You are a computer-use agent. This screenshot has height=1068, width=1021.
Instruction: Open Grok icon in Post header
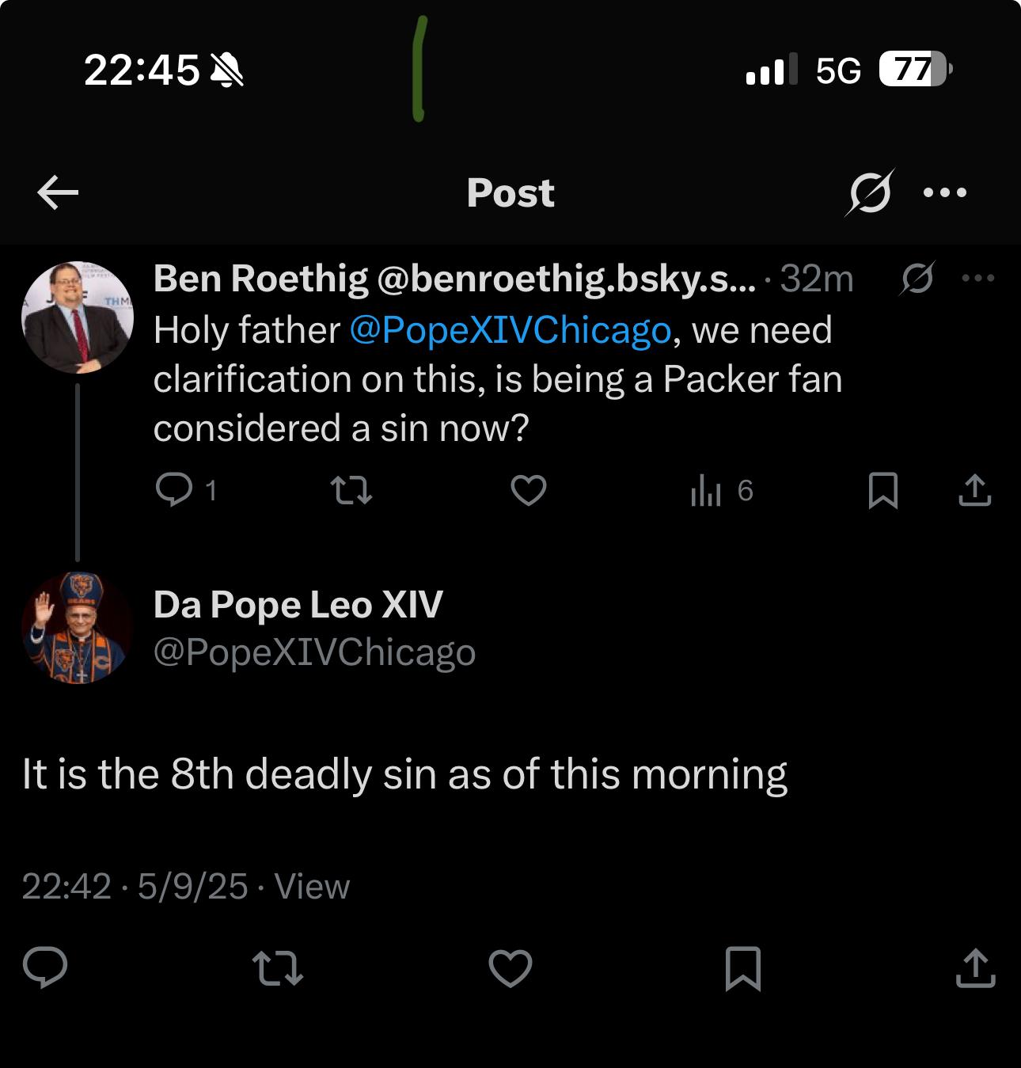pyautogui.click(x=869, y=192)
